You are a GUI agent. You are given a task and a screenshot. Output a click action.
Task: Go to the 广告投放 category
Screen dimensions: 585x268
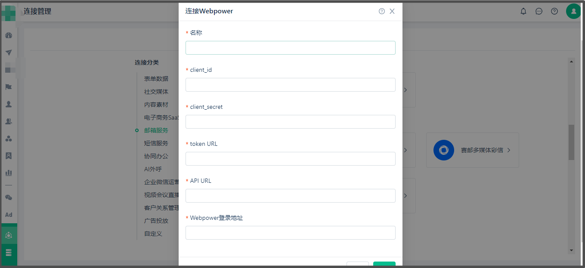click(x=156, y=221)
